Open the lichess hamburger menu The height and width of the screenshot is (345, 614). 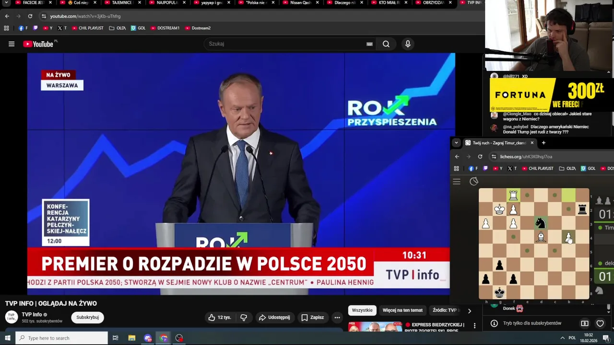457,182
